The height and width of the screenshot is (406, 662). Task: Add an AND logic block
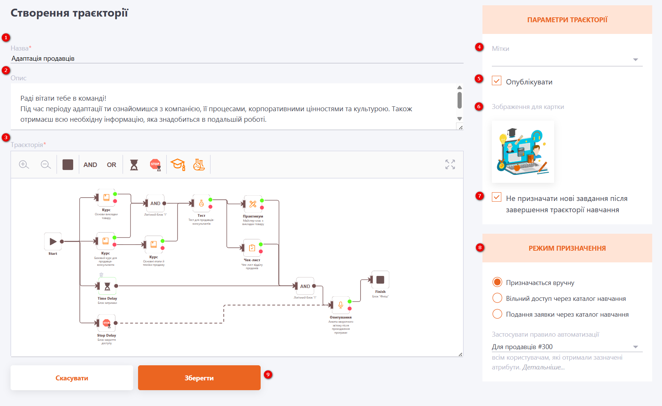pos(90,165)
